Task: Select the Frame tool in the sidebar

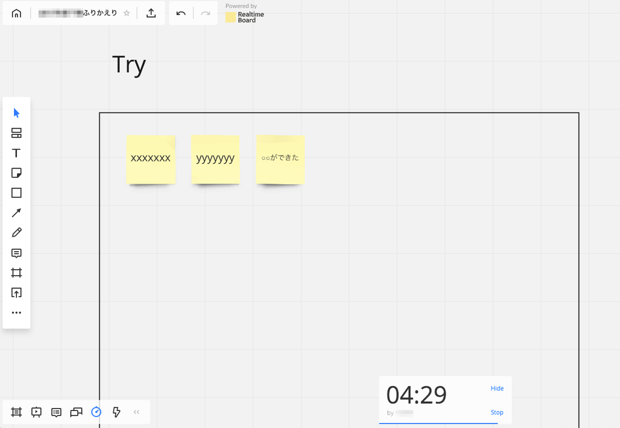Action: (x=16, y=273)
